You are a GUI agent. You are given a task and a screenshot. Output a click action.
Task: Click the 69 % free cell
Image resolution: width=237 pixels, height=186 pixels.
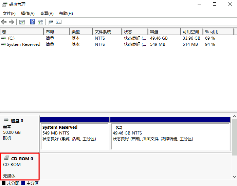coord(210,38)
